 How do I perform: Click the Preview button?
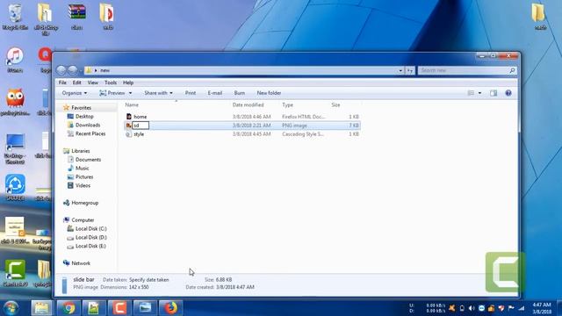(x=112, y=93)
